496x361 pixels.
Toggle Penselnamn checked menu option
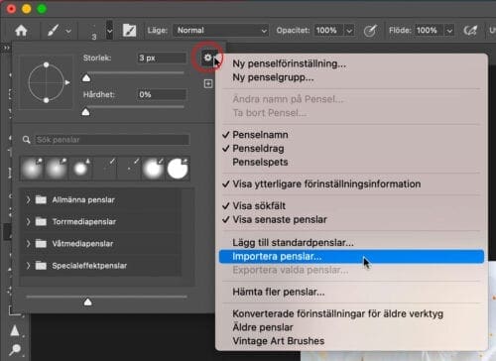pos(351,135)
